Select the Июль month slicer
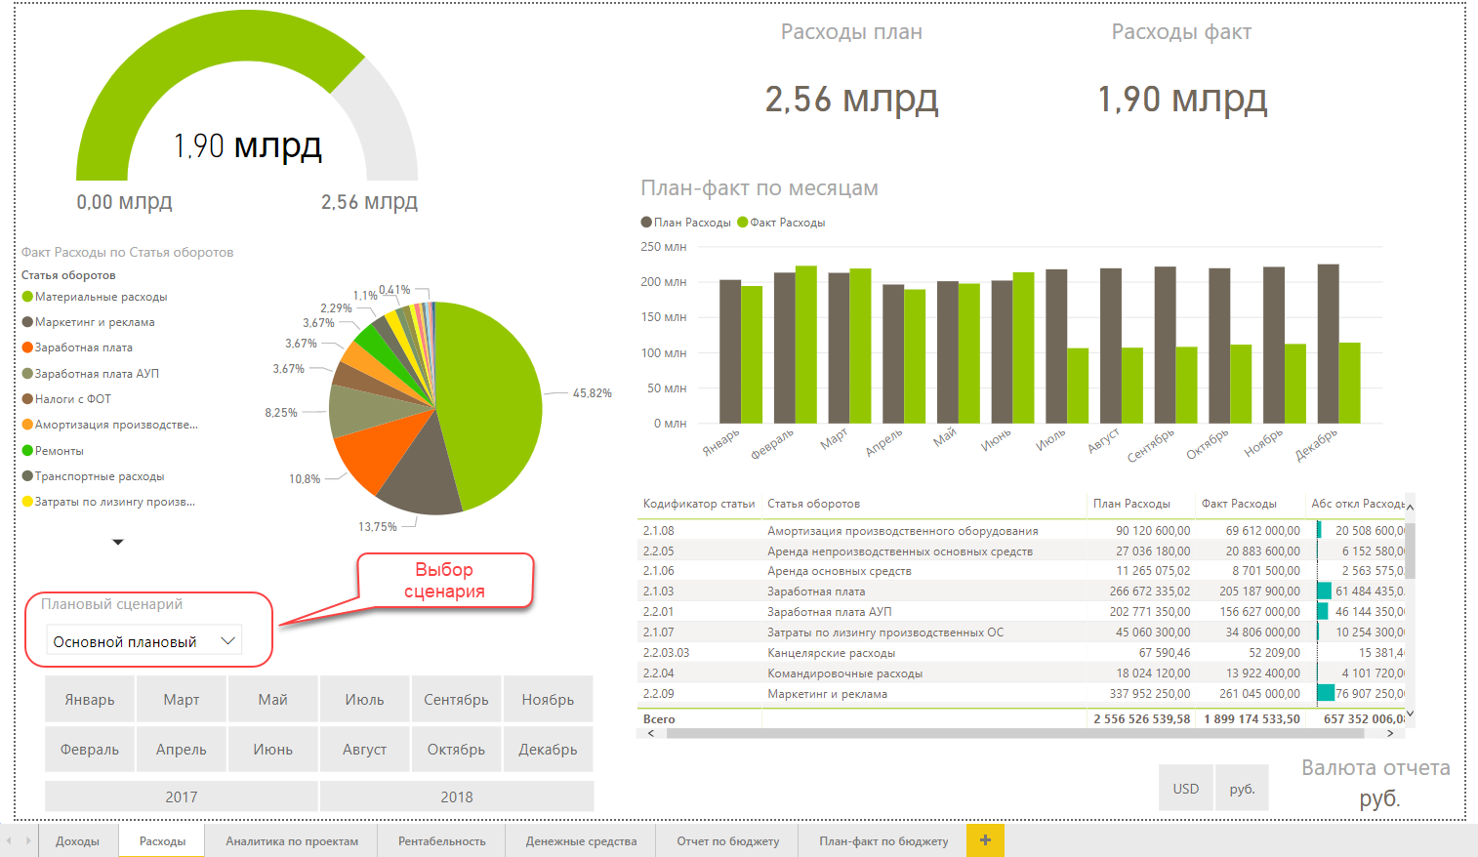 (x=365, y=700)
